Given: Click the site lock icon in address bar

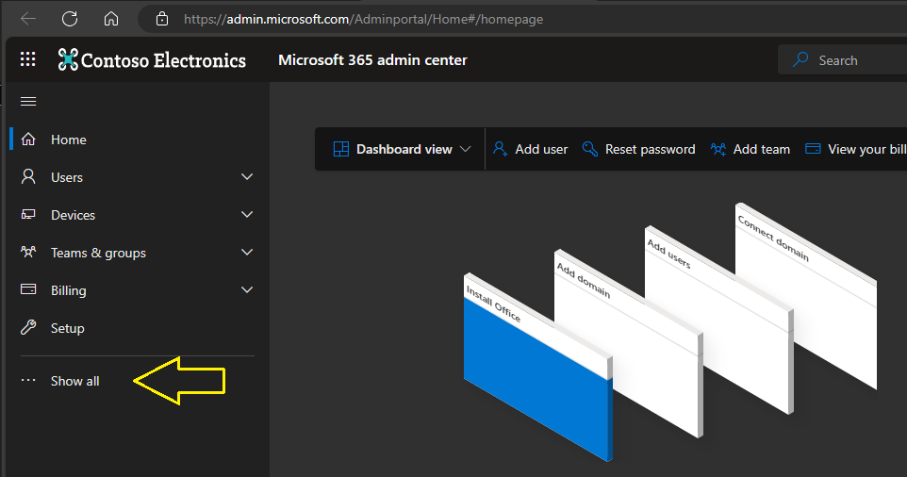Looking at the screenshot, I should 162,19.
